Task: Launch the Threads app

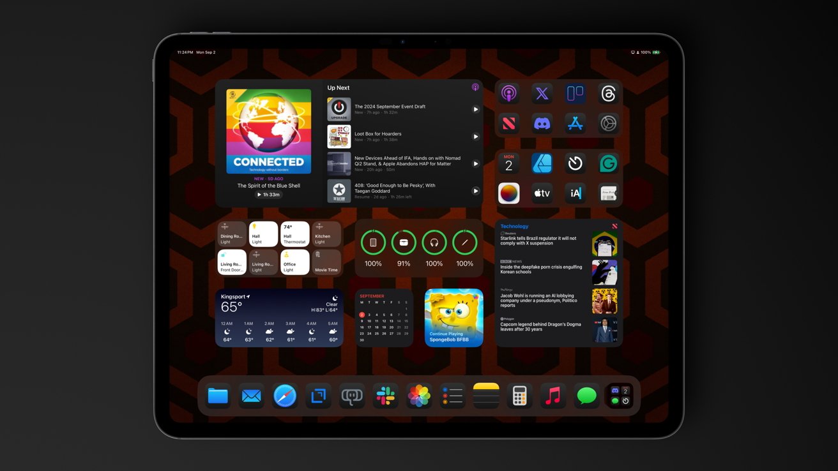Action: click(x=608, y=94)
